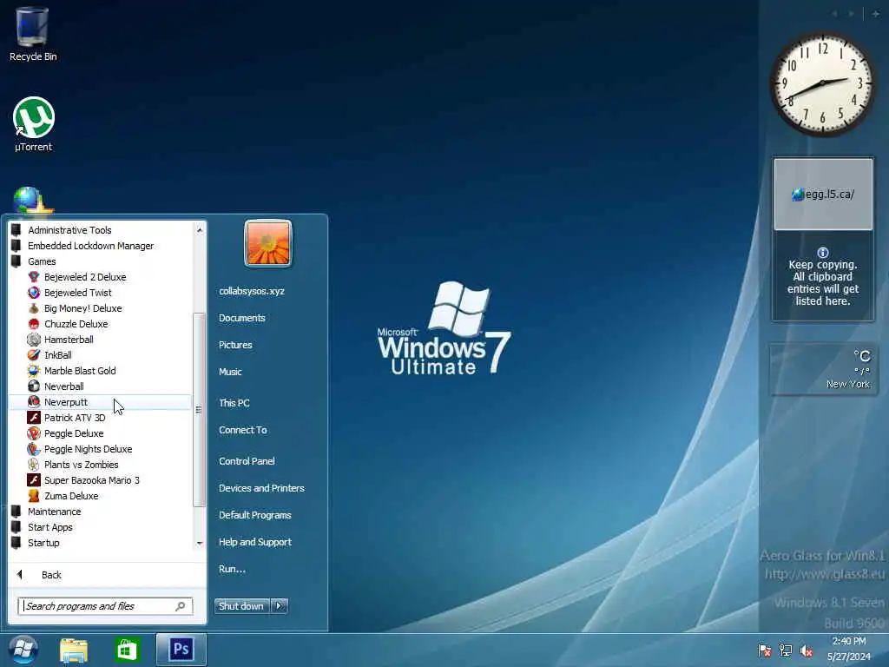Open the Shut down options arrow

click(279, 606)
